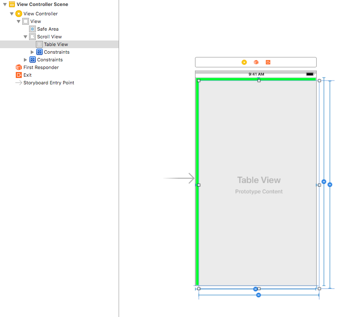This screenshot has height=317, width=364.
Task: Select the Safe Area icon in outline
Action: 32,29
